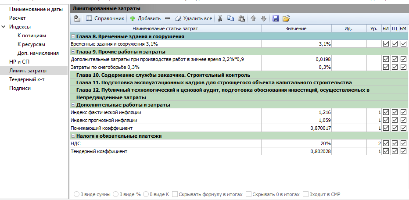
Task: Toggle БМ checkbox for Затраты по снегоборьбе
Action: point(404,67)
